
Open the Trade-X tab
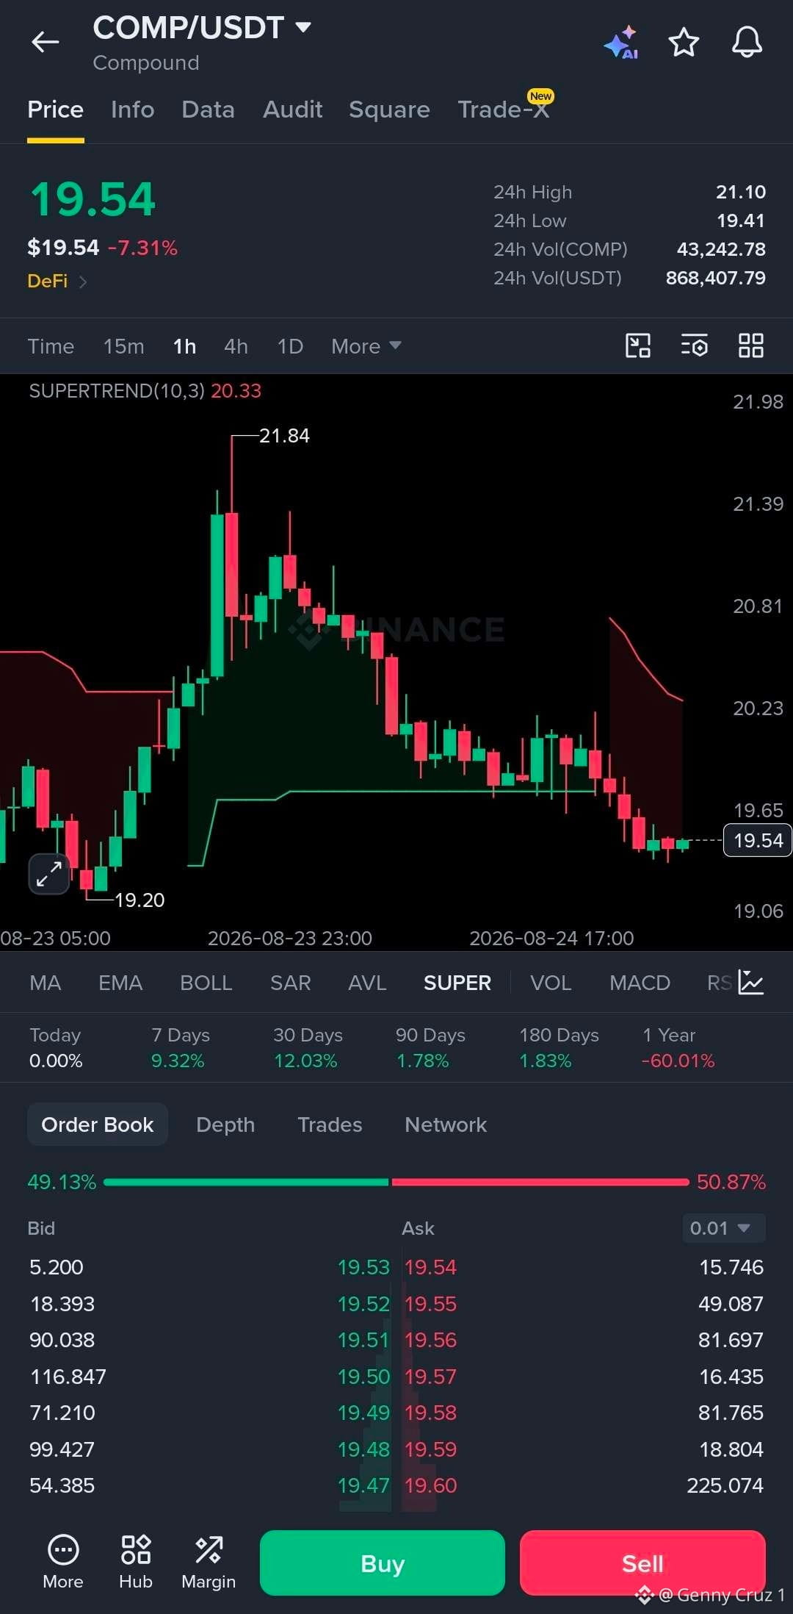[504, 110]
